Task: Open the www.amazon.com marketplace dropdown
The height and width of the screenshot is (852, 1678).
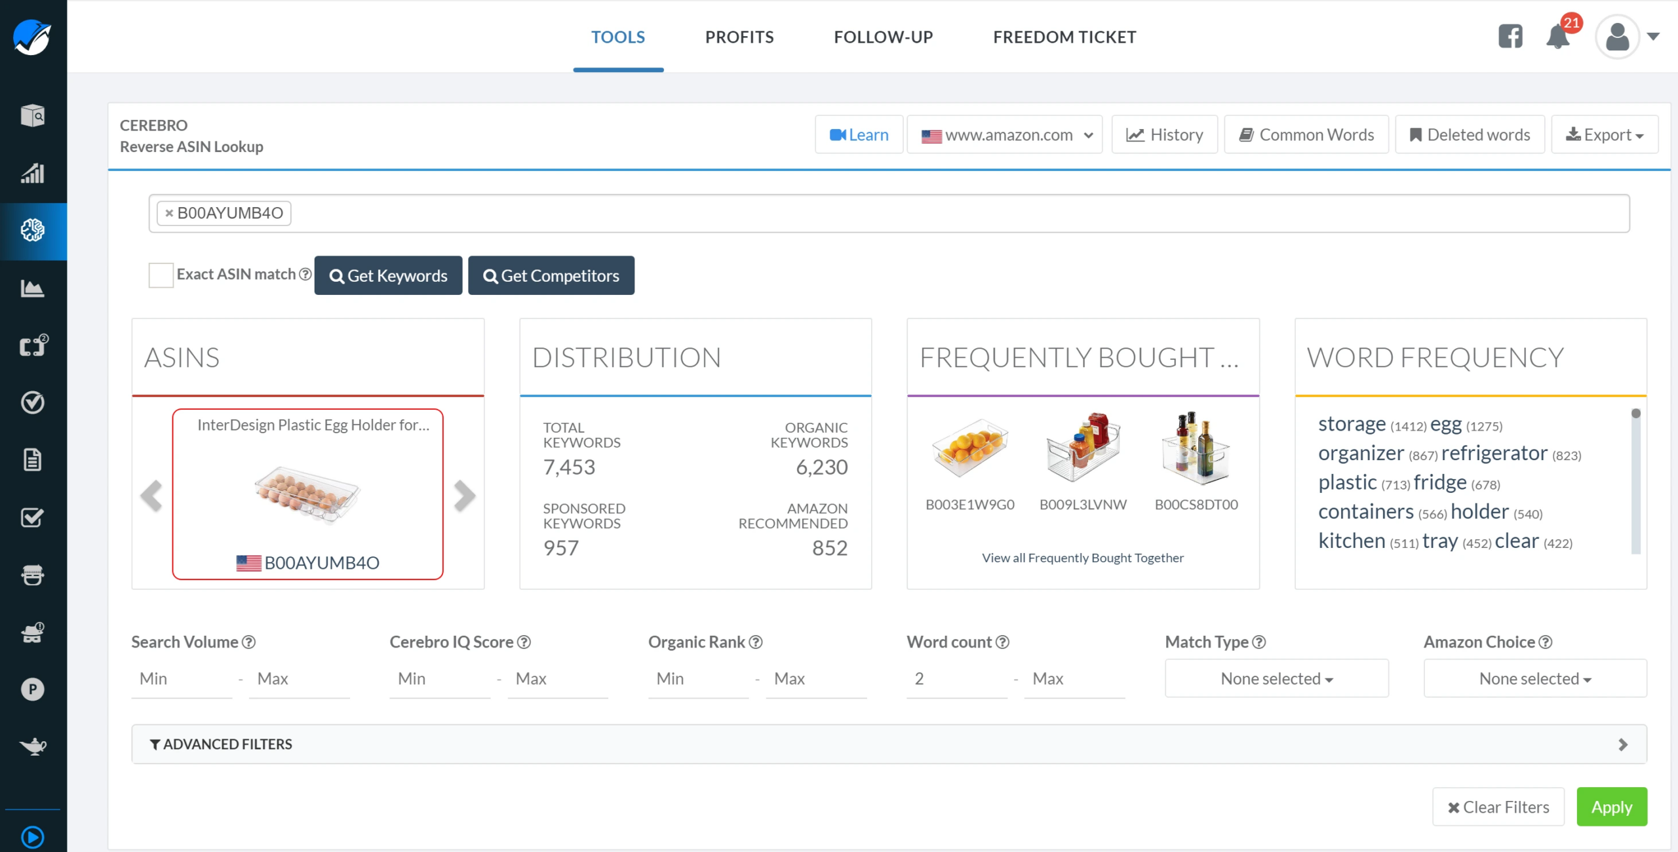Action: (x=1004, y=135)
